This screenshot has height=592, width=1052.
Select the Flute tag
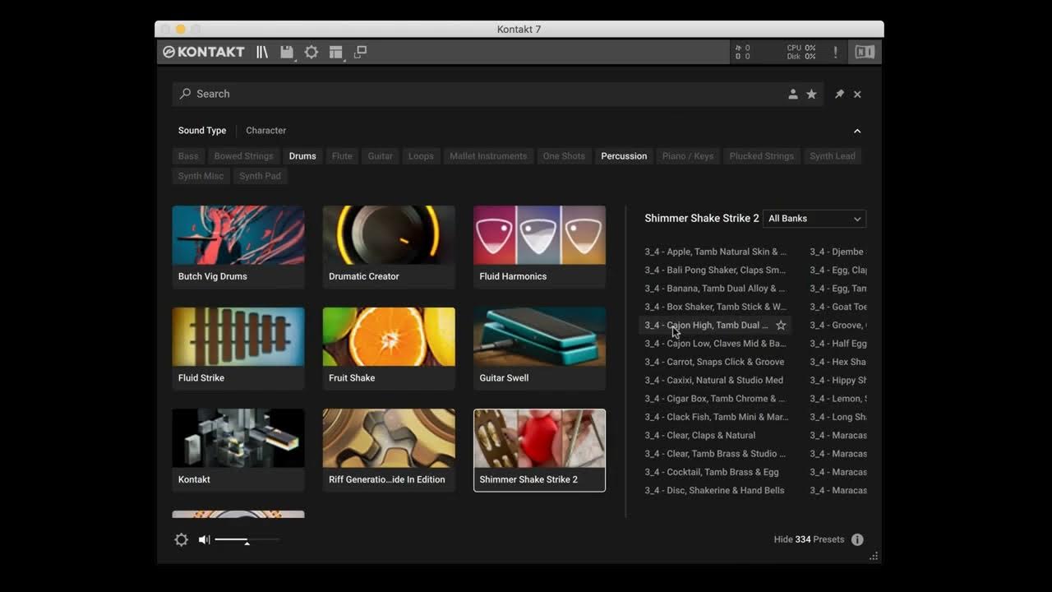pos(342,156)
